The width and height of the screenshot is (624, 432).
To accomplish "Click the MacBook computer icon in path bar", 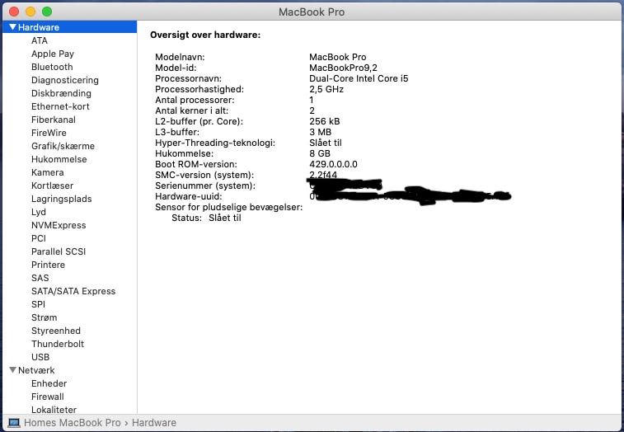I will (14, 423).
